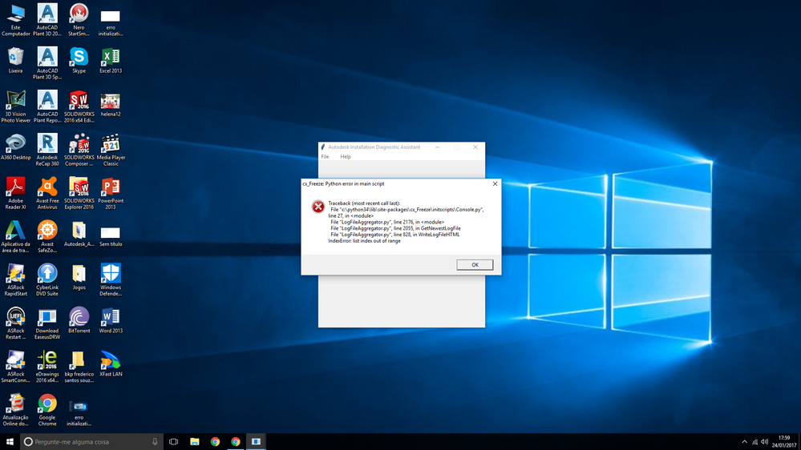
Task: Select Avast SafeZone browser icon
Action: click(47, 237)
